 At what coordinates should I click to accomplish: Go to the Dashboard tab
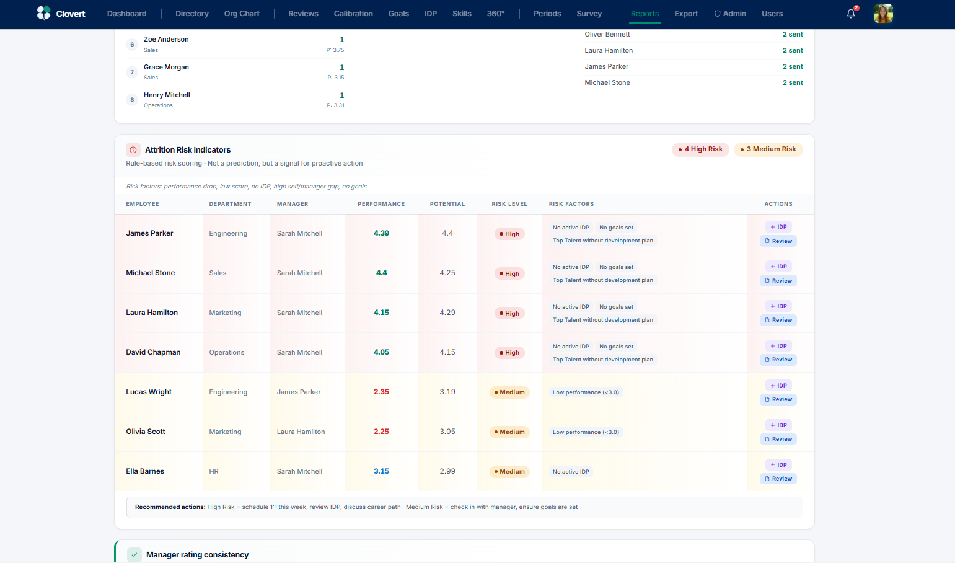click(x=127, y=14)
